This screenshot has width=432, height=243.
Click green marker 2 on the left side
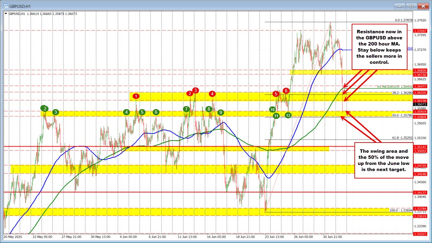tap(45, 109)
